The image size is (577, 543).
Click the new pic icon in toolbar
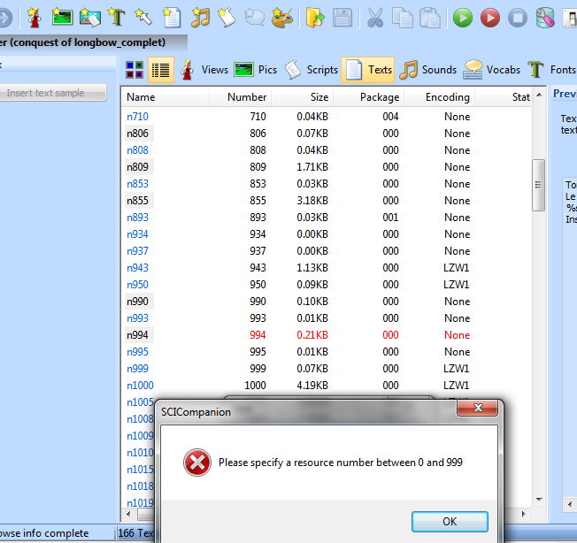click(62, 17)
